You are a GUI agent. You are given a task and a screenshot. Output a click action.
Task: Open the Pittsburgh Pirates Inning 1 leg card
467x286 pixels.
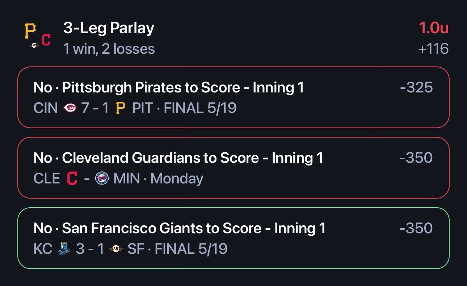(x=233, y=97)
